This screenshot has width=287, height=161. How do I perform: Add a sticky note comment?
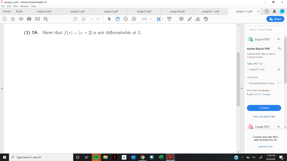point(181,19)
